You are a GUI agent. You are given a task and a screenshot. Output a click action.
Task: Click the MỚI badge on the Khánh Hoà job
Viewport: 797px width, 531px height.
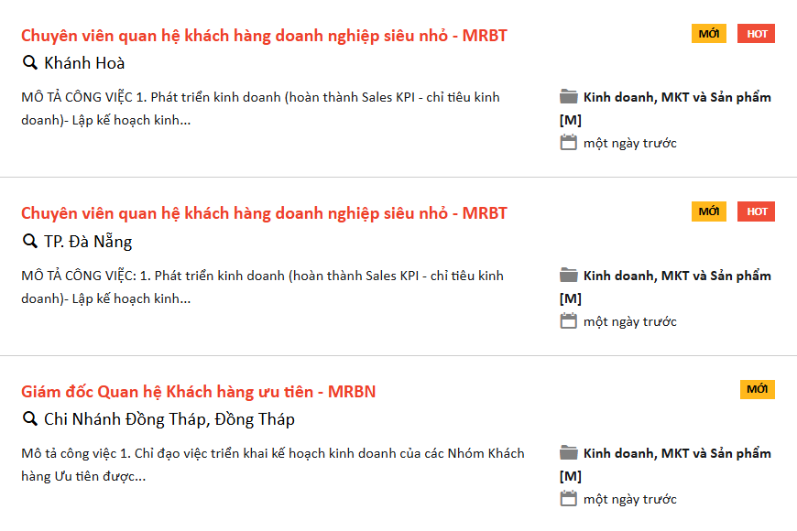(x=708, y=34)
